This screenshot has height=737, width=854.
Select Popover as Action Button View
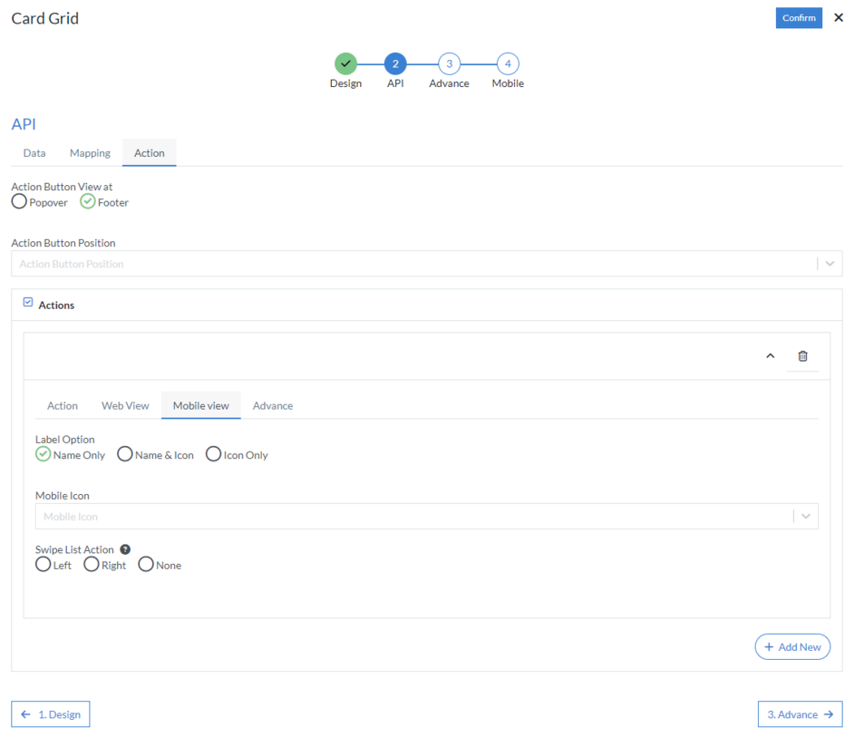(x=18, y=201)
